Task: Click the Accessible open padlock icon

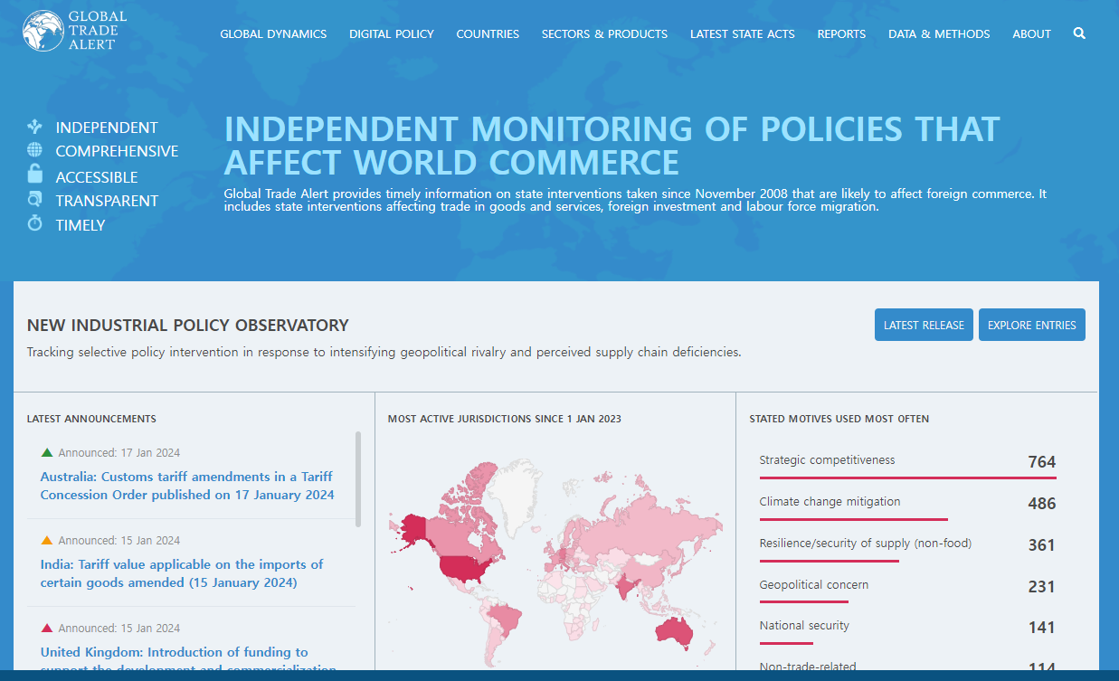Action: pos(35,175)
